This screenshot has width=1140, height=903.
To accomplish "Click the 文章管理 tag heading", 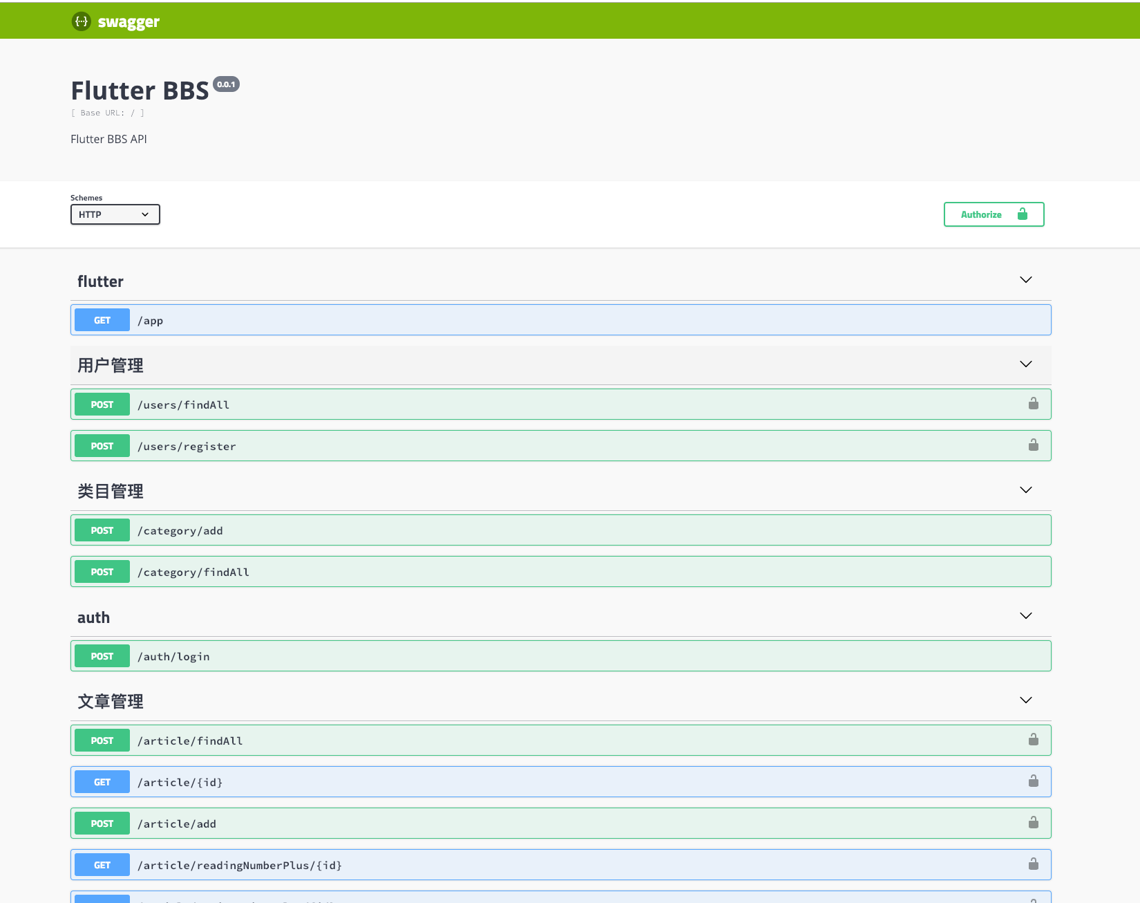I will [111, 701].
